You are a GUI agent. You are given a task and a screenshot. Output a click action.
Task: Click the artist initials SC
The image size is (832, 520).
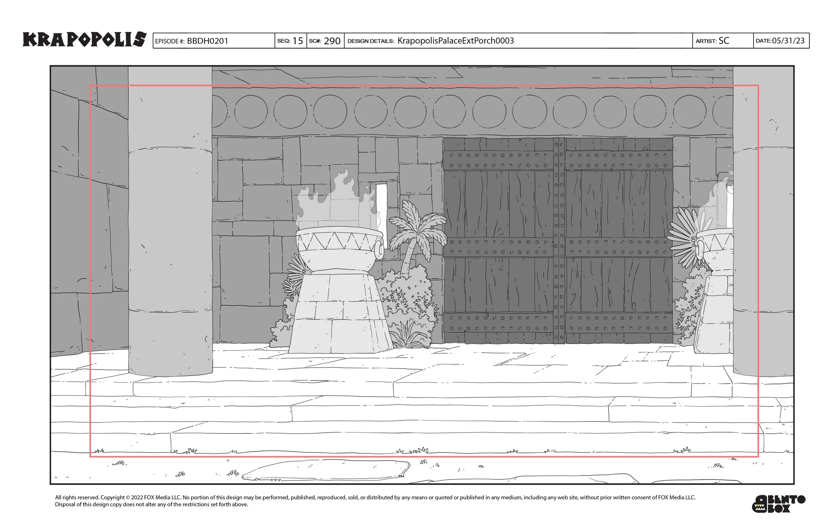(724, 41)
